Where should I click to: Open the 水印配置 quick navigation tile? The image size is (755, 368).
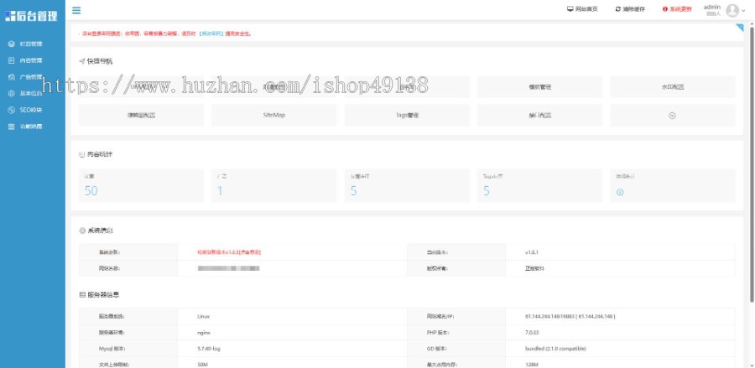coord(673,87)
